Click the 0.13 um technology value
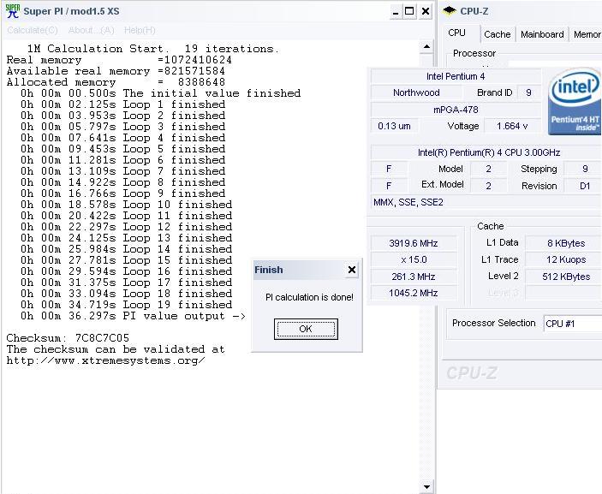 pos(394,127)
